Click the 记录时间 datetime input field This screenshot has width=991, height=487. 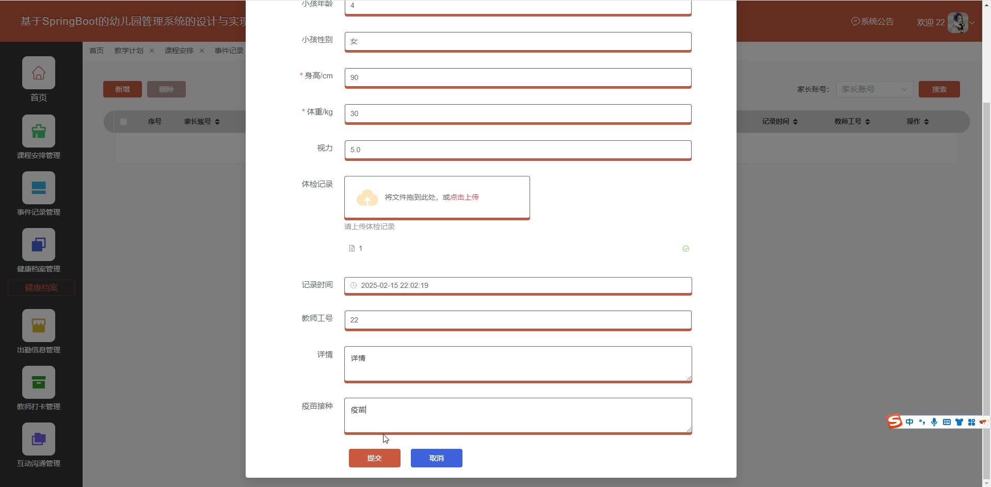(x=518, y=285)
